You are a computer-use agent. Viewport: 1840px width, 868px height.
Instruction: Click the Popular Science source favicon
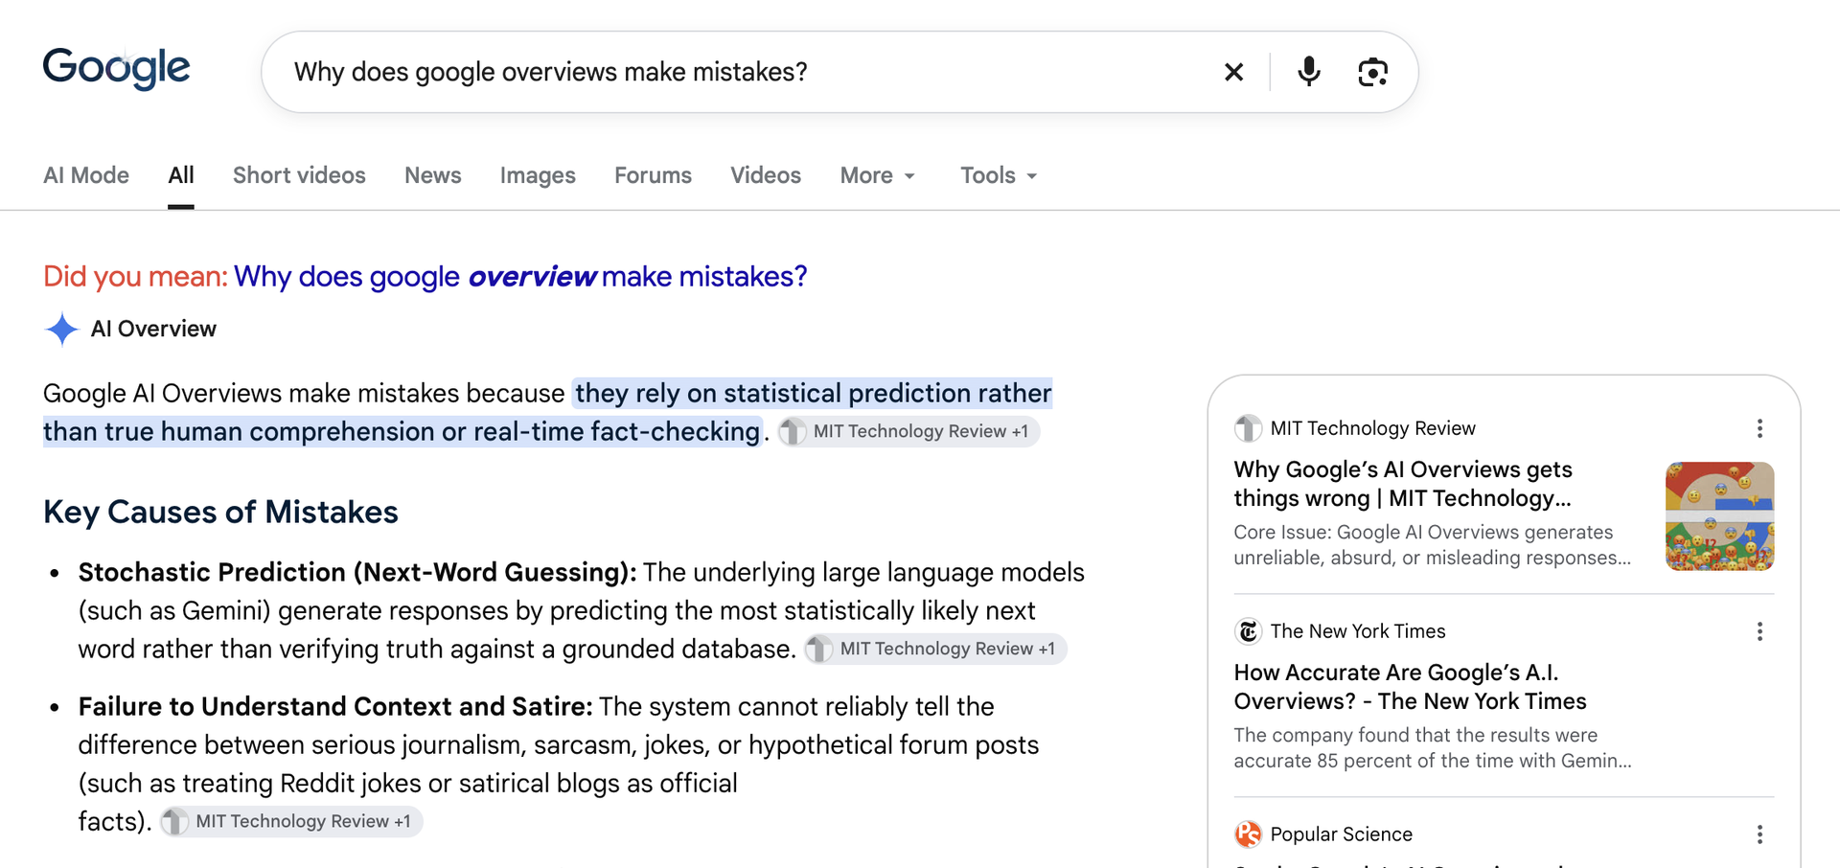pos(1248,834)
